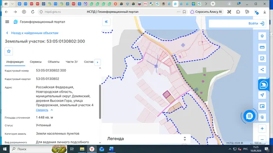Click the info panel scroll-down arrow
This screenshot has height=153, width=273.
(100, 143)
